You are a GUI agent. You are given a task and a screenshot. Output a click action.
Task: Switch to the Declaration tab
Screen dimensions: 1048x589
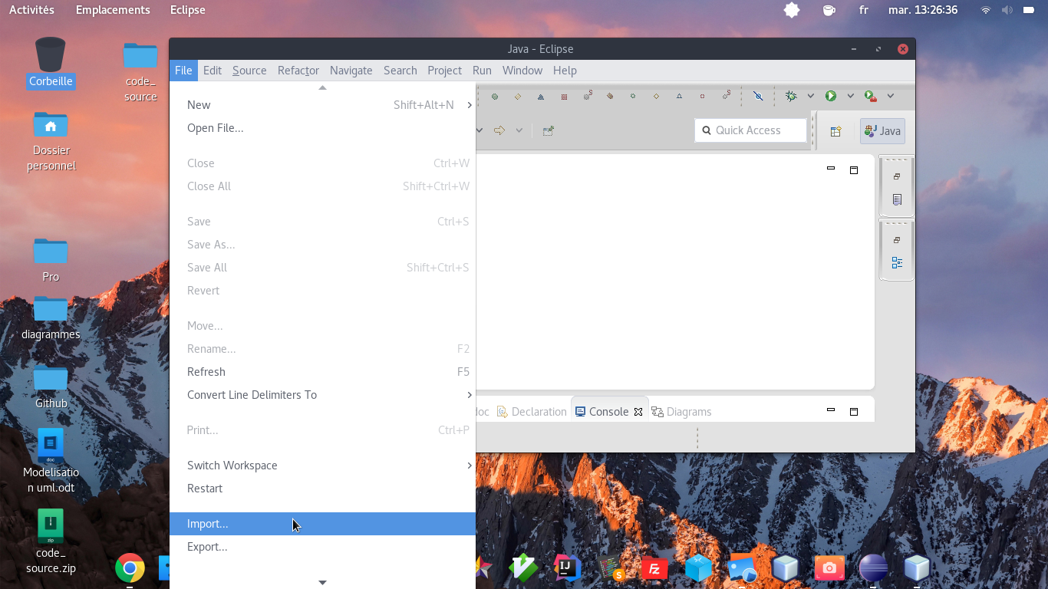pos(532,412)
